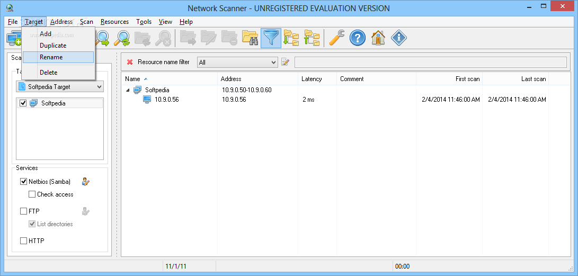The image size is (578, 276).
Task: Choose Delete in the Target menu
Action: pos(58,72)
